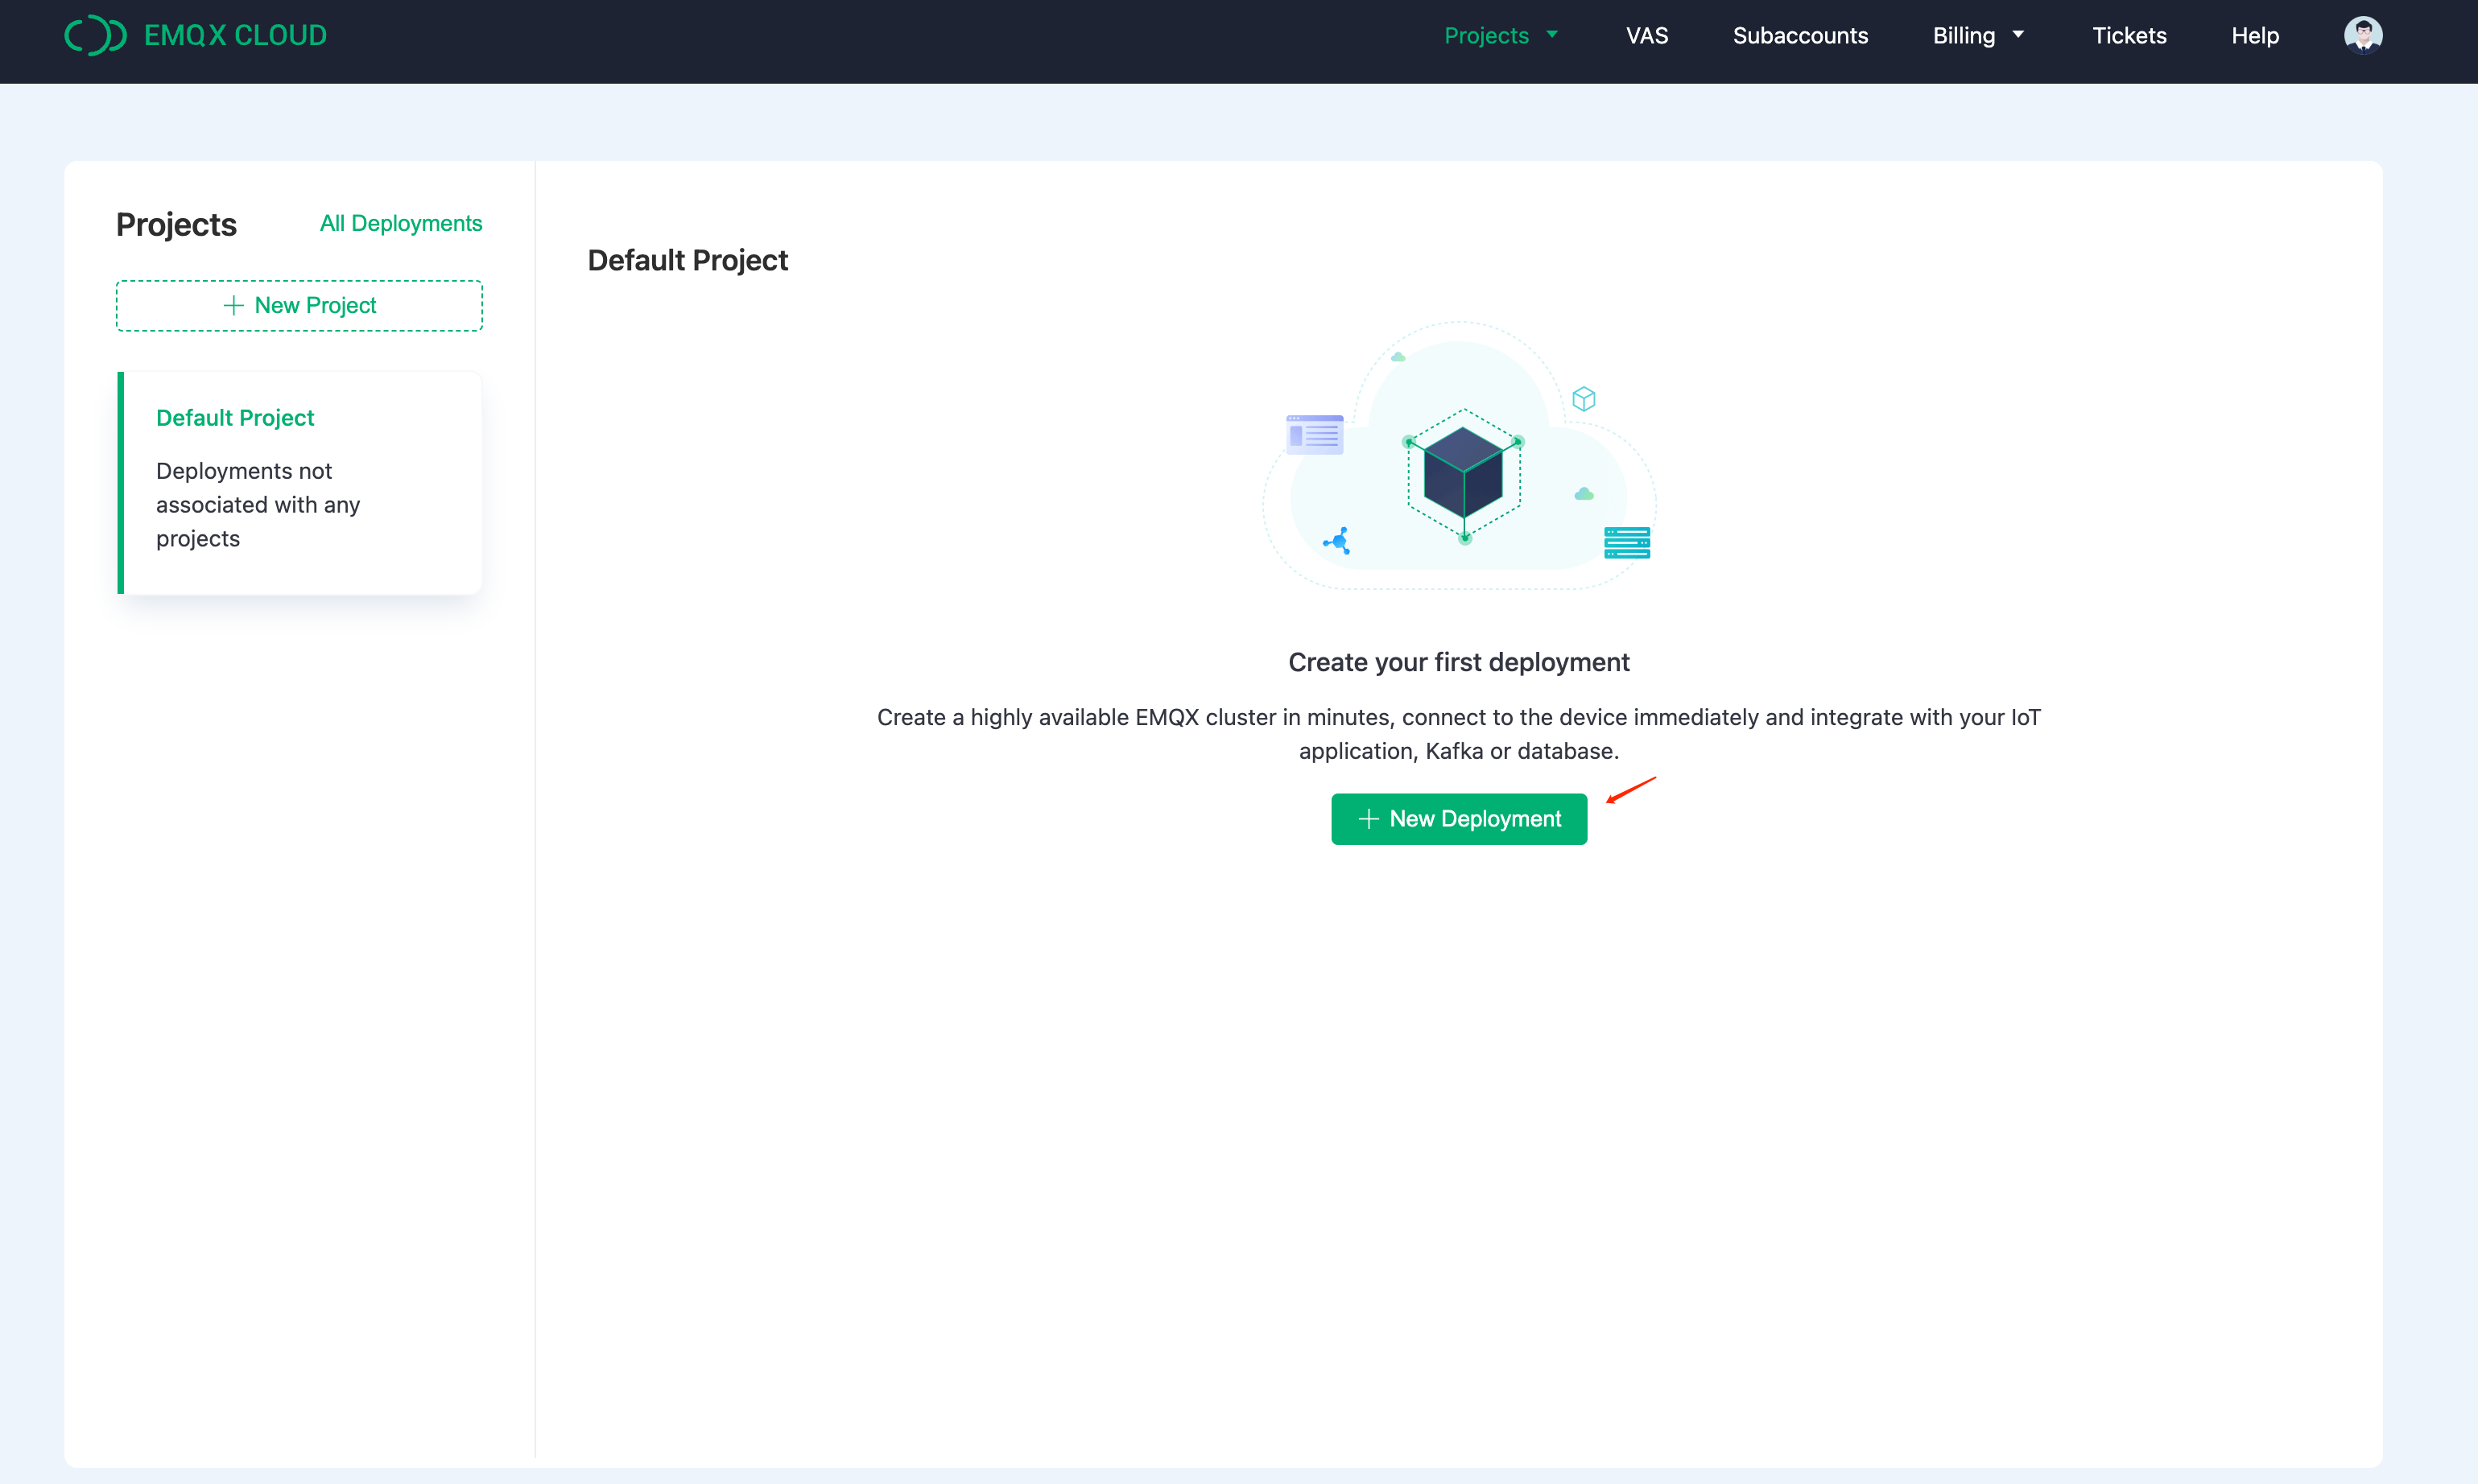2478x1484 pixels.
Task: Select All Deployments tab
Action: click(x=399, y=223)
